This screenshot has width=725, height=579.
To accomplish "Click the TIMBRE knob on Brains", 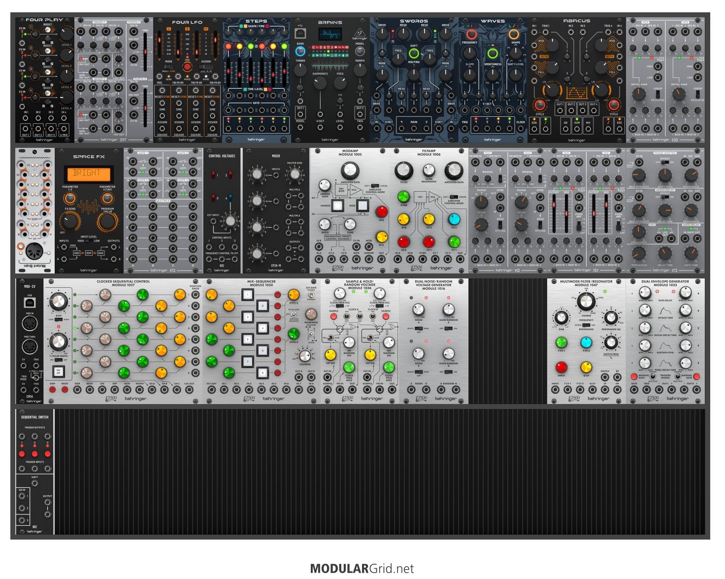I will click(x=300, y=70).
